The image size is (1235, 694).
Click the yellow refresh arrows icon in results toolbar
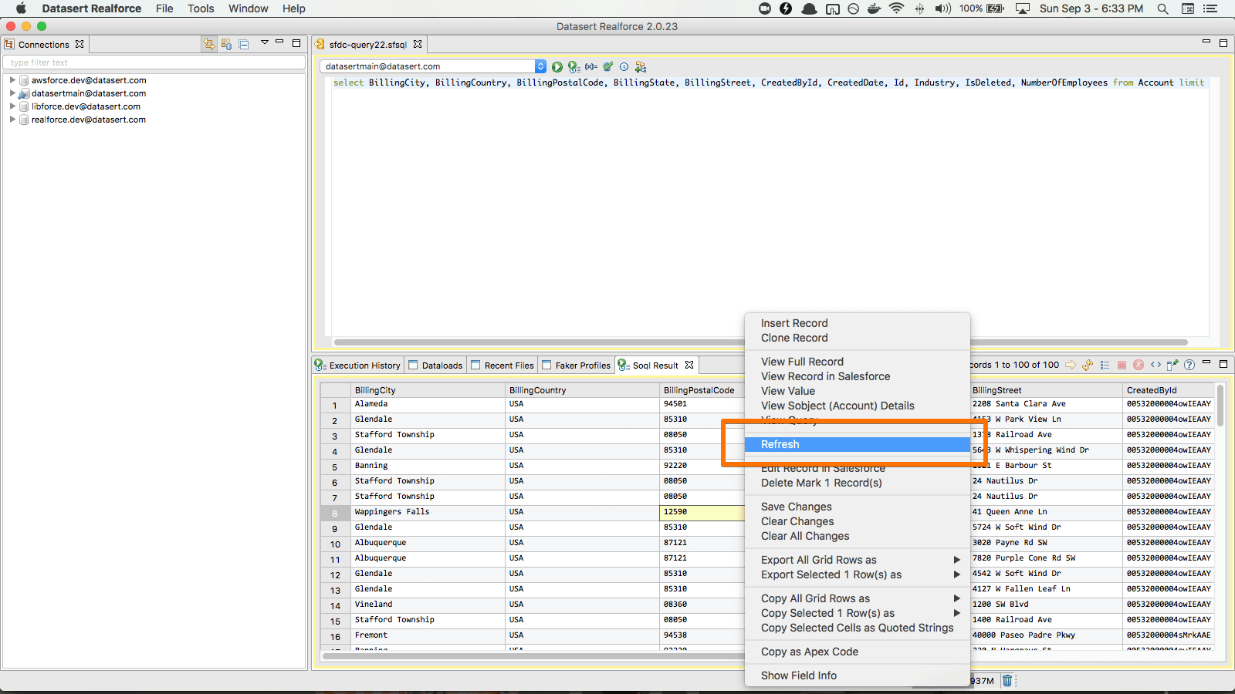(1088, 365)
